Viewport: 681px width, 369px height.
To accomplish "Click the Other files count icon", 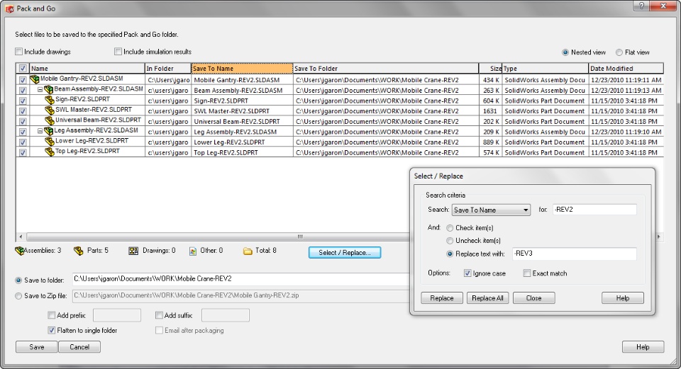I will [193, 251].
